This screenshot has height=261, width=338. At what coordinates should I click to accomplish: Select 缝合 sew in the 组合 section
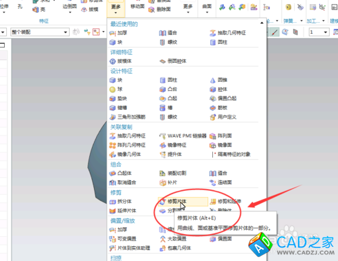[218, 173]
